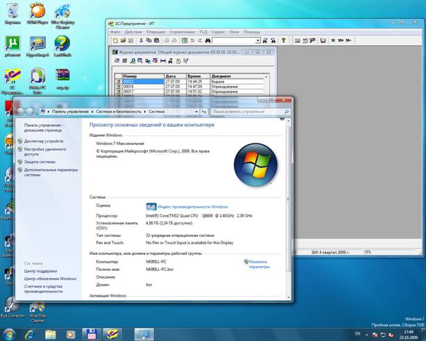
Task: Expand the address bar history dropdown arrow
Action: coord(196,112)
